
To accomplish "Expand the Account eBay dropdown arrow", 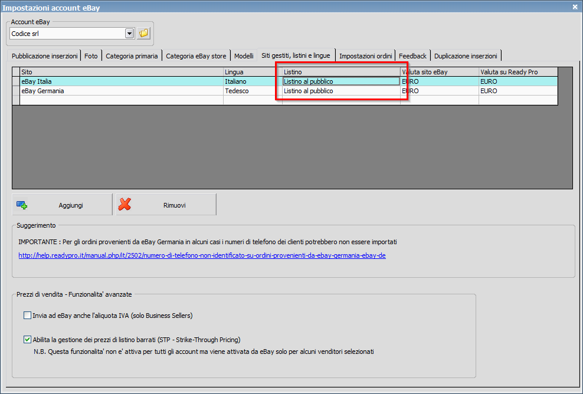I will pos(129,34).
